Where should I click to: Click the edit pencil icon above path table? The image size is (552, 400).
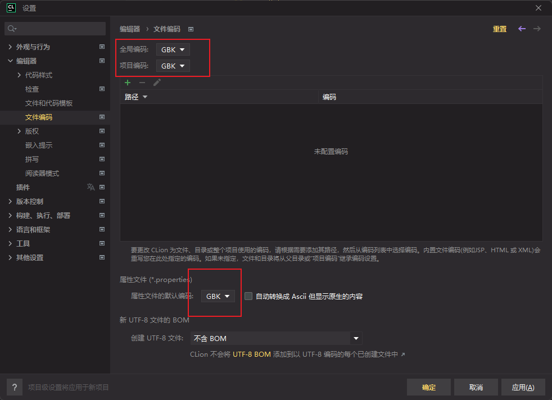(x=157, y=83)
